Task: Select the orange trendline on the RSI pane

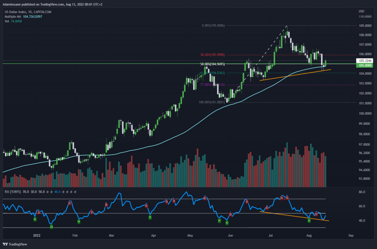Action: coord(294,216)
